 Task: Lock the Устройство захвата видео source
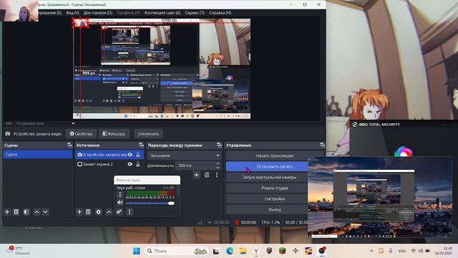point(138,155)
